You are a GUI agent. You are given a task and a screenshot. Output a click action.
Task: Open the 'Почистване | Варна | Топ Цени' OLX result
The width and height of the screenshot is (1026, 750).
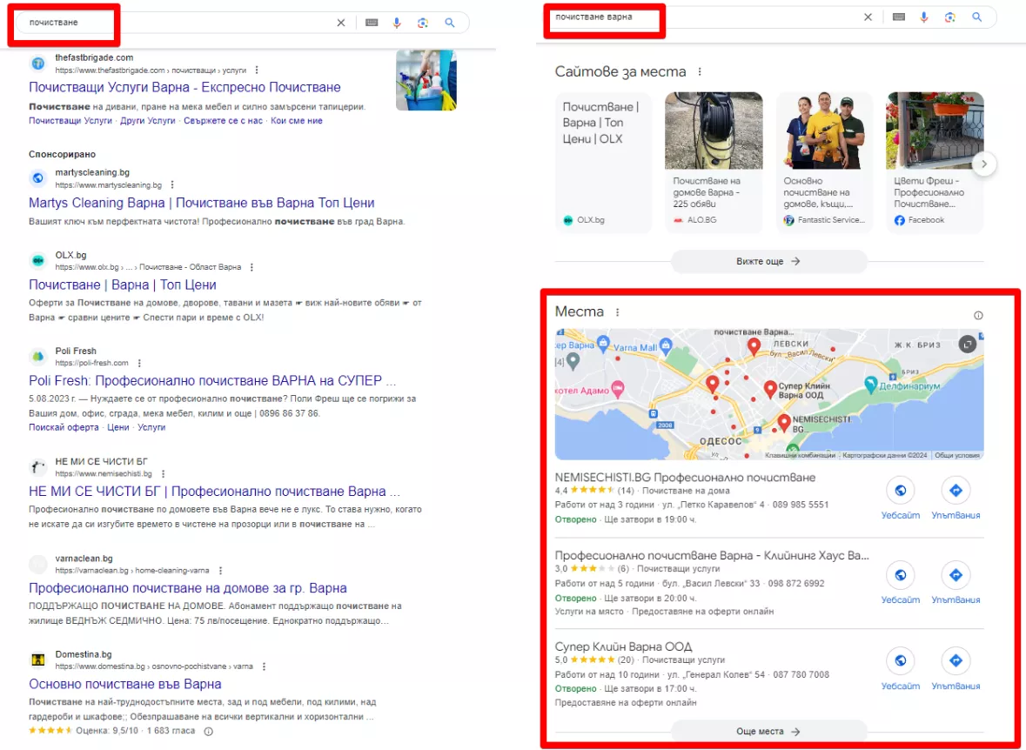[x=123, y=285]
